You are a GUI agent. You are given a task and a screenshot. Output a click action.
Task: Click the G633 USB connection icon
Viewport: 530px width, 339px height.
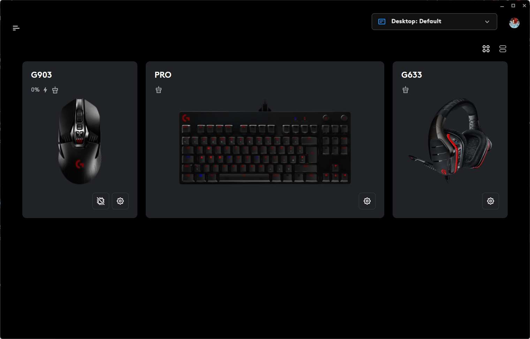(406, 90)
